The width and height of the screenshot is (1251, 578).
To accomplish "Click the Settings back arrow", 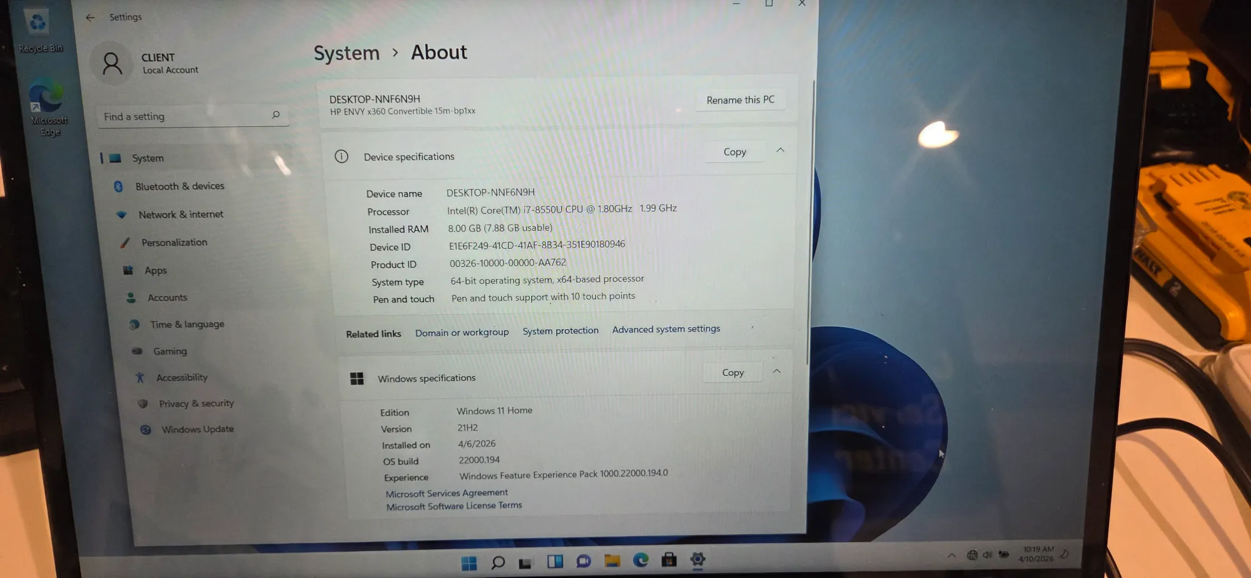I will click(x=90, y=18).
